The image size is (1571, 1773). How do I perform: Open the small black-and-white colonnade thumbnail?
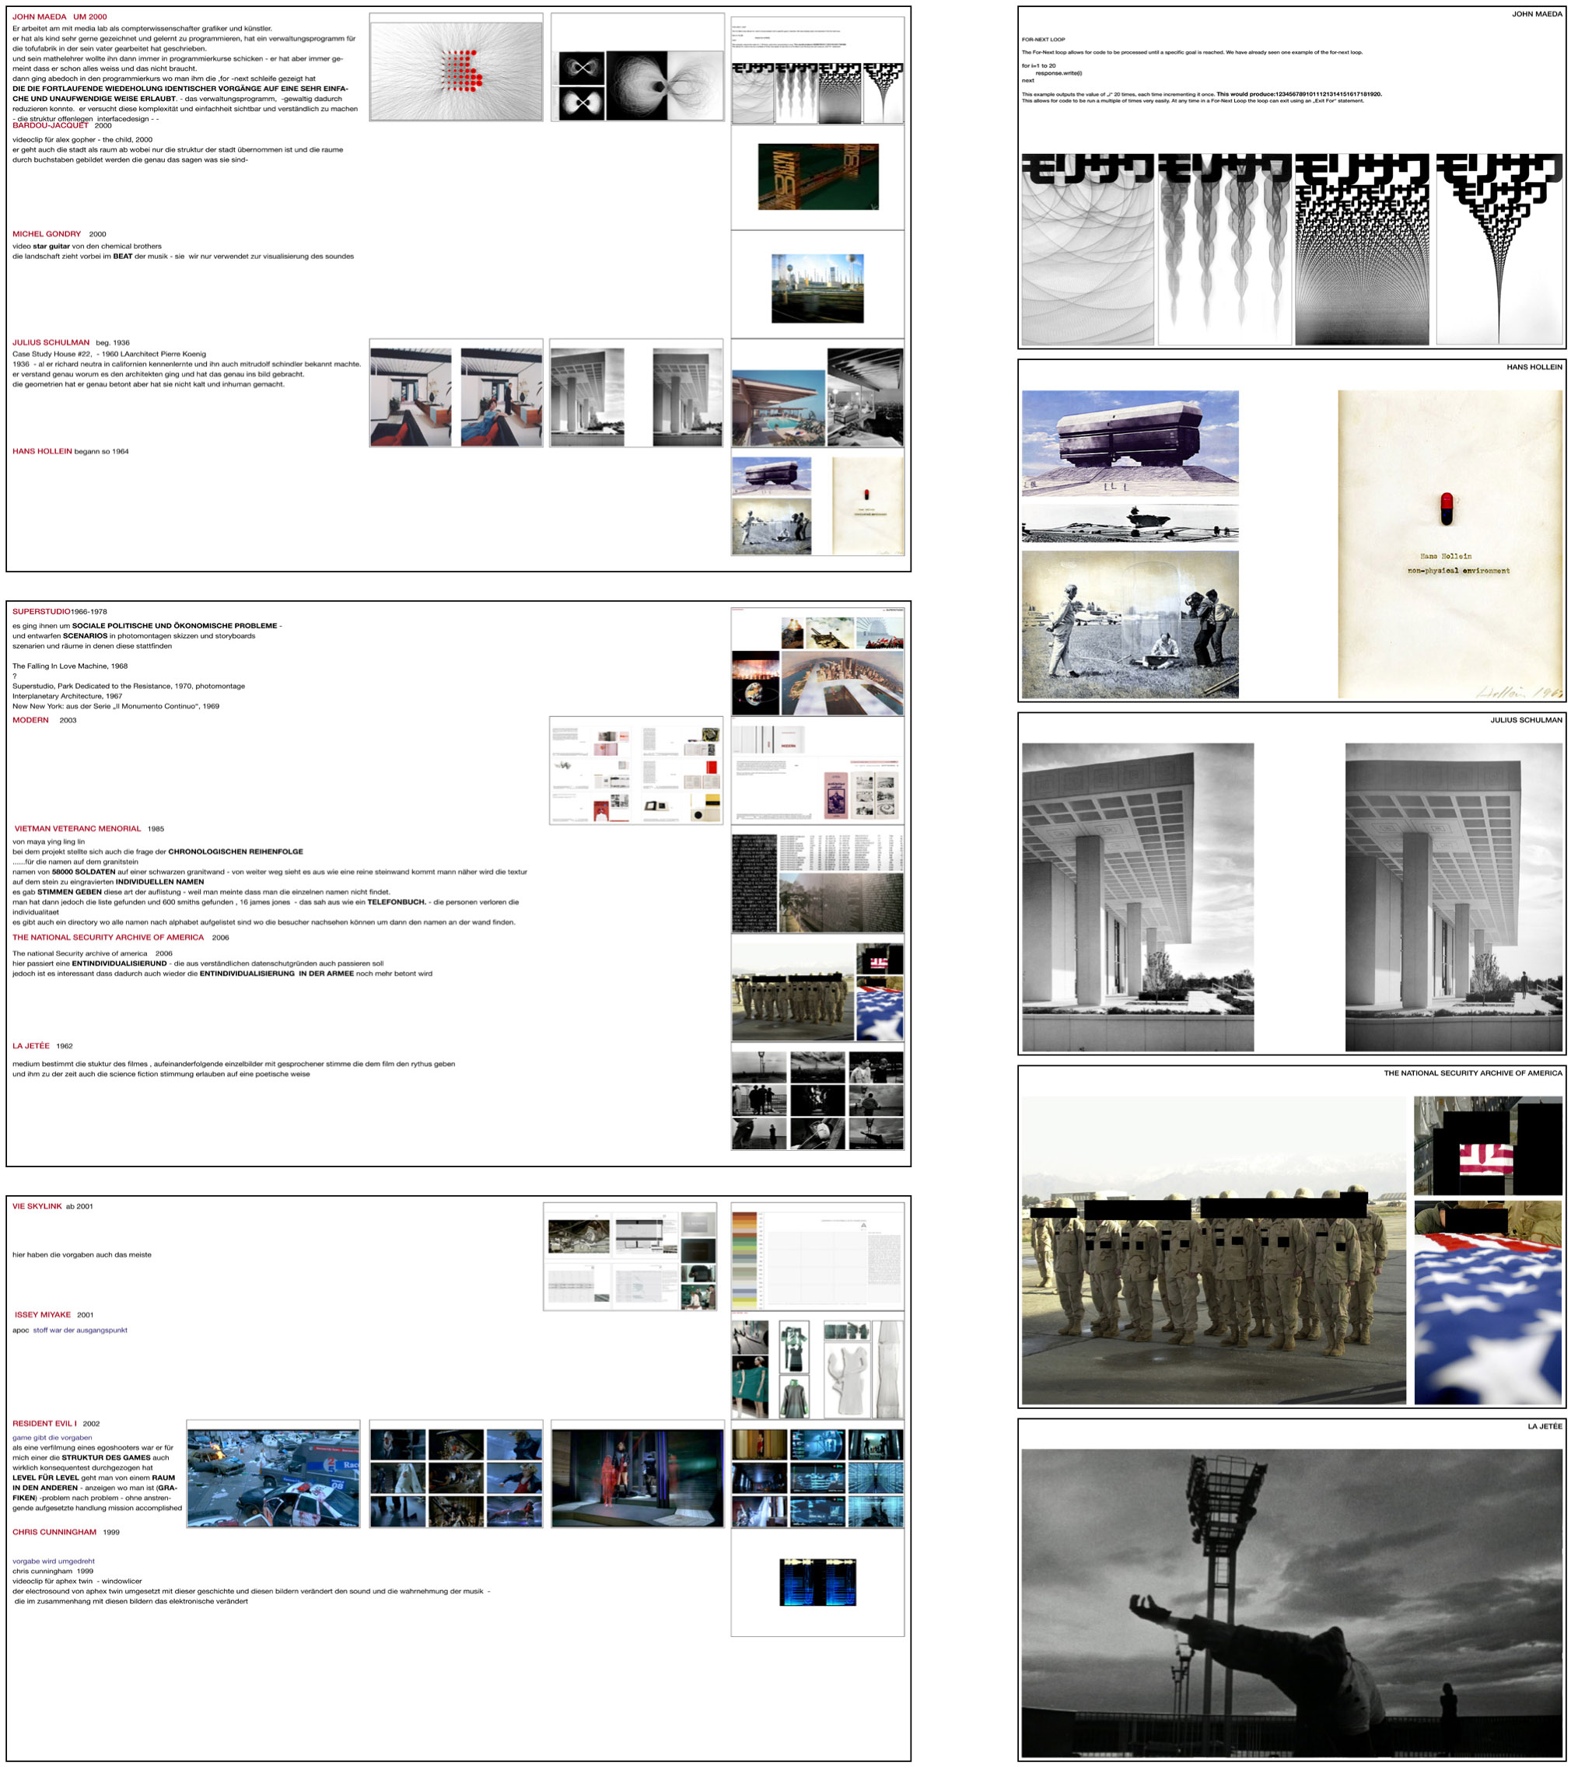[x=637, y=397]
